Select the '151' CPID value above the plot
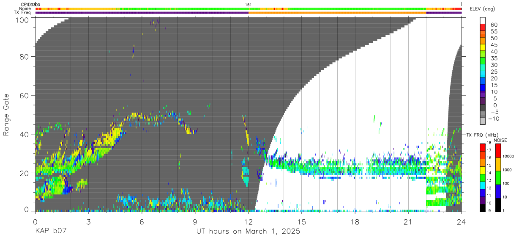Image resolution: width=519 pixels, height=240 pixels. tap(249, 5)
